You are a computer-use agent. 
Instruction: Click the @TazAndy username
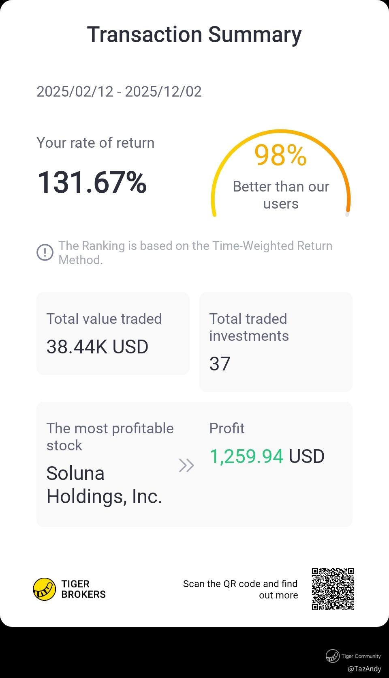[364, 669]
